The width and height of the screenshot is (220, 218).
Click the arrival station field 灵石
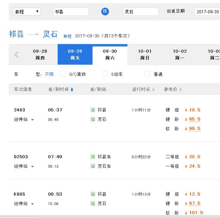pos(141,12)
